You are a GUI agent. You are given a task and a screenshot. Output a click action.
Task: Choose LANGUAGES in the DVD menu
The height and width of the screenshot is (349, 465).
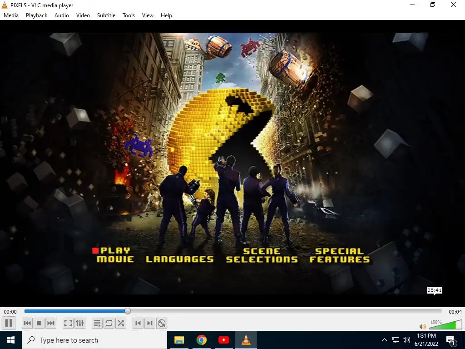[x=180, y=259]
